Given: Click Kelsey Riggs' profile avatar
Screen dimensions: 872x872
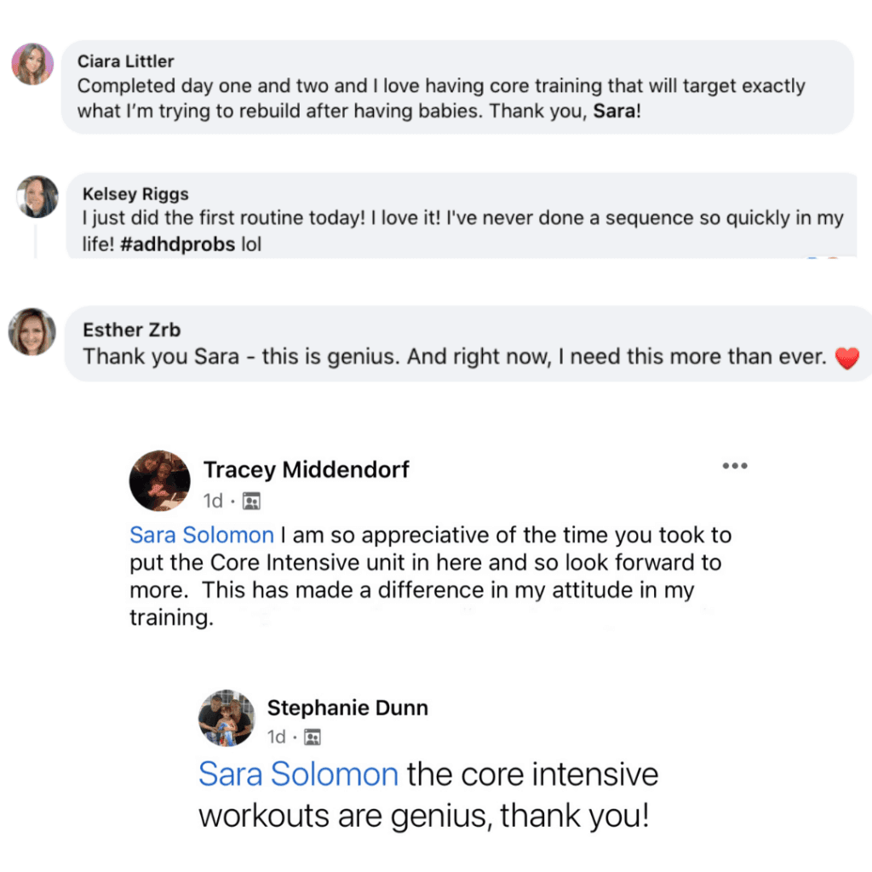Looking at the screenshot, I should point(37,197).
